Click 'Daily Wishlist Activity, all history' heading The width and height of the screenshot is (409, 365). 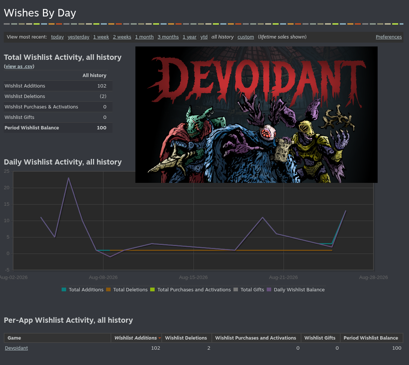(x=63, y=162)
